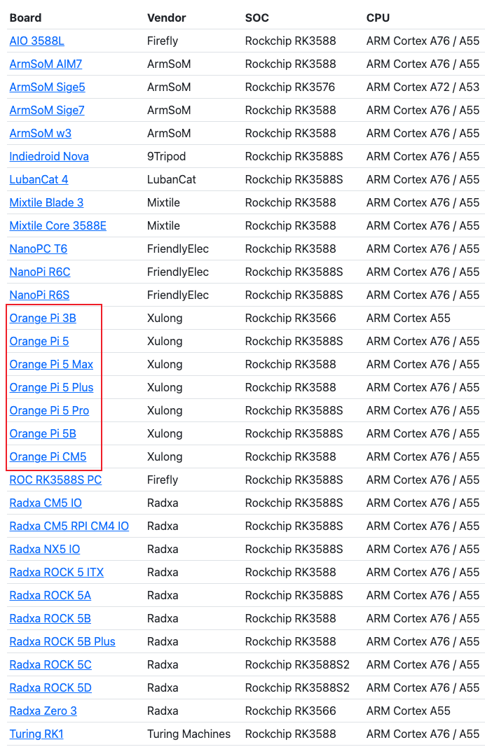Open the Radxa CM5 RPI CM4 IO link

(x=69, y=526)
